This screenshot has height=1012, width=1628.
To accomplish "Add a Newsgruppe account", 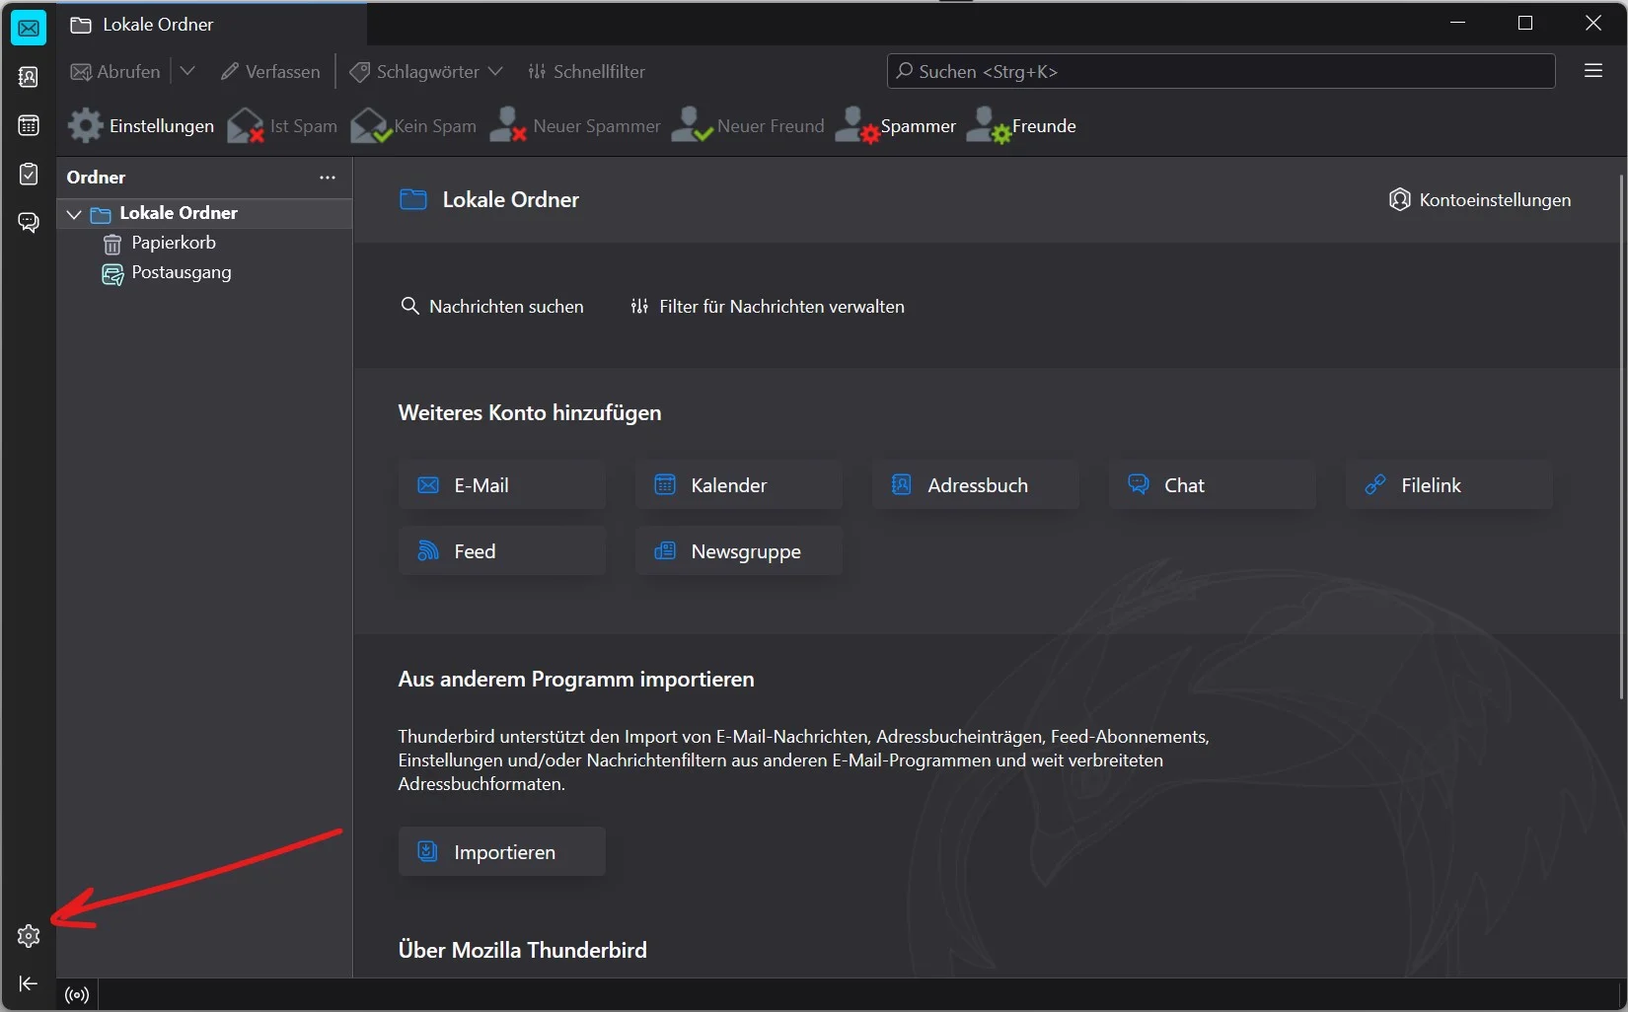I will pos(739,551).
